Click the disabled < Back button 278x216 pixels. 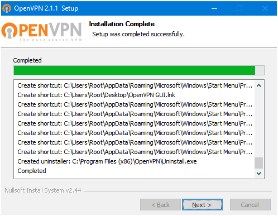(x=160, y=205)
